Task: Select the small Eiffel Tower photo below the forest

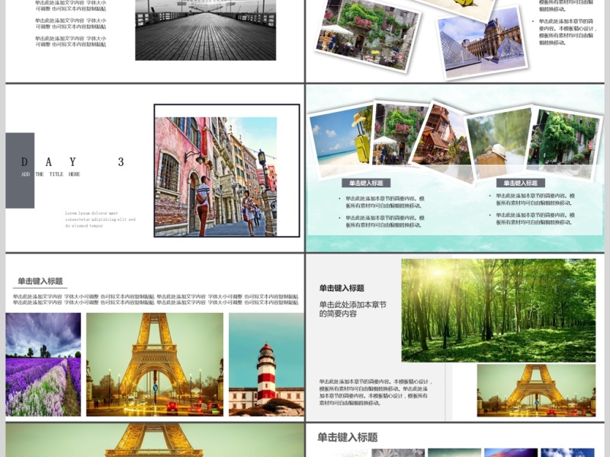Action: pos(536,390)
